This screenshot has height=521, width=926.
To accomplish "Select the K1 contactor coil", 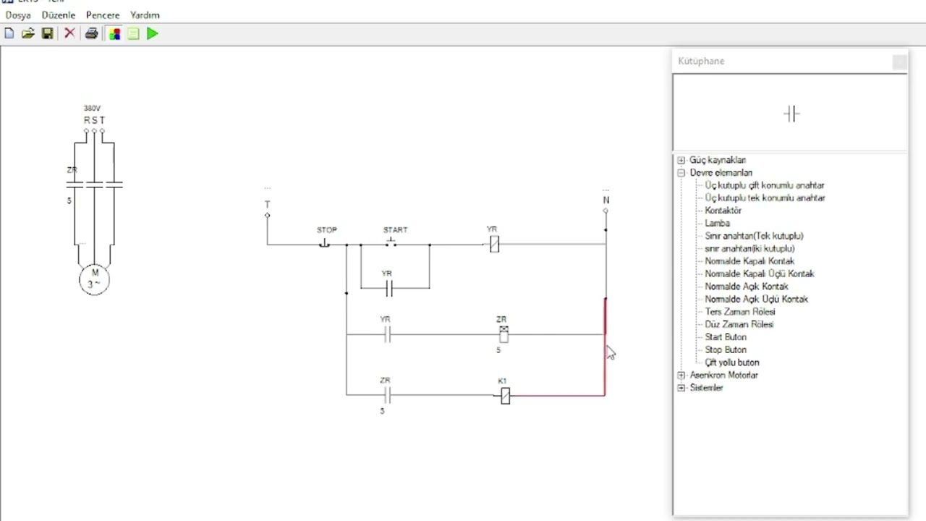I will pyautogui.click(x=505, y=396).
